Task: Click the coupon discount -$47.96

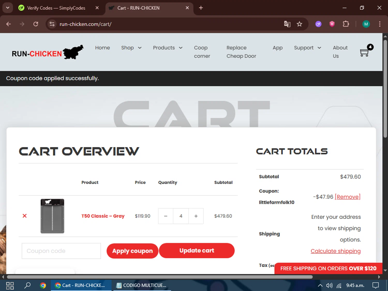Action: click(x=323, y=197)
